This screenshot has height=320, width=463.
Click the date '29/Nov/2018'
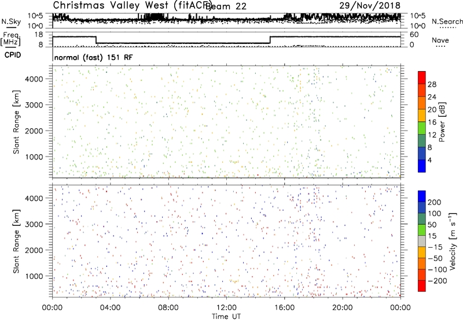tap(370, 6)
